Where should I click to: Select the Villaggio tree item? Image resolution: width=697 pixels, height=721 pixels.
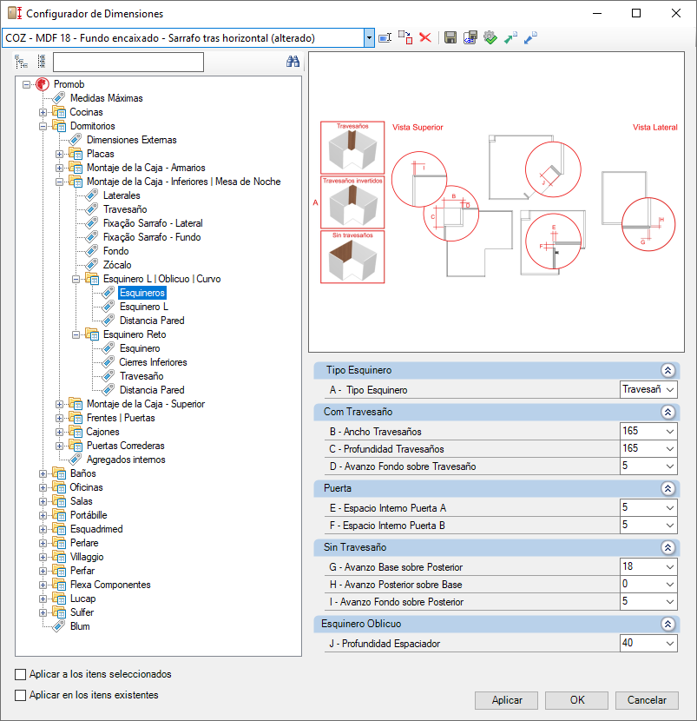(87, 557)
